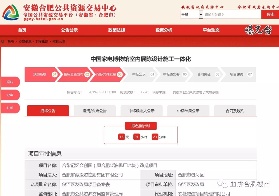This screenshot has height=196, width=279.
Task: Switch to 中标候选人公示 tab
Action: (142, 111)
